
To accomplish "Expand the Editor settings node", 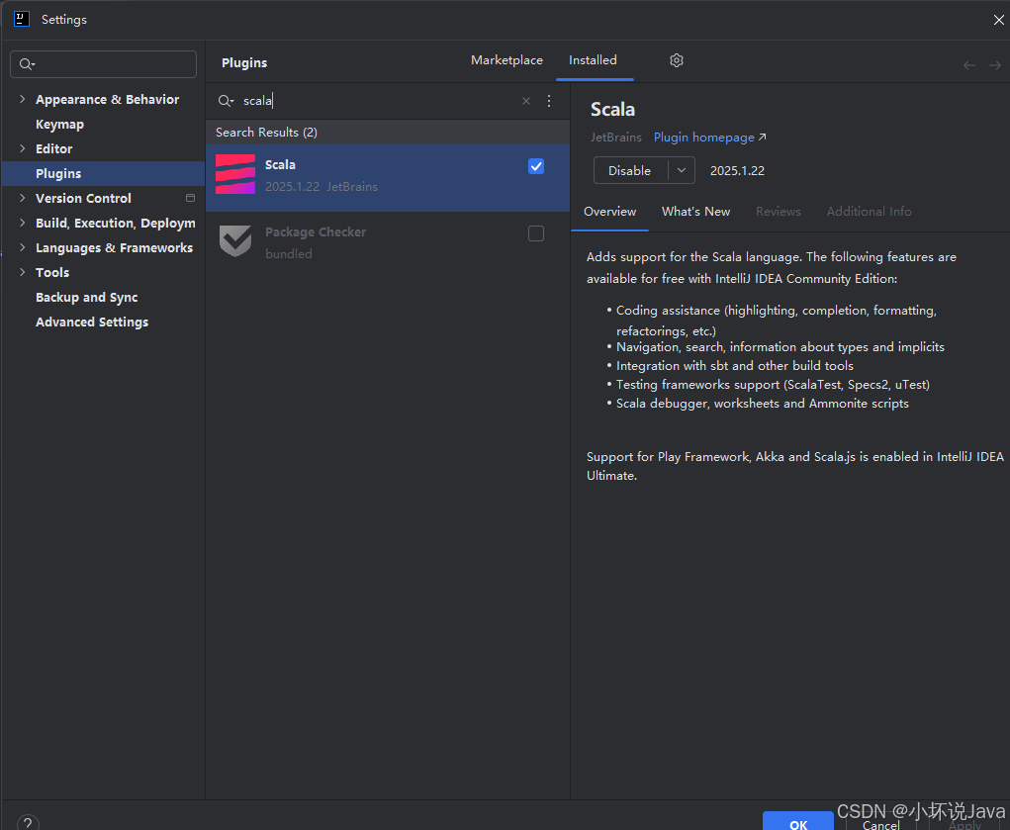I will coord(23,148).
